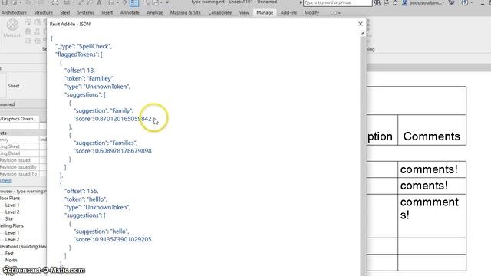Click the 'coments!' cell in schedule
491x276 pixels.
[x=431, y=186]
